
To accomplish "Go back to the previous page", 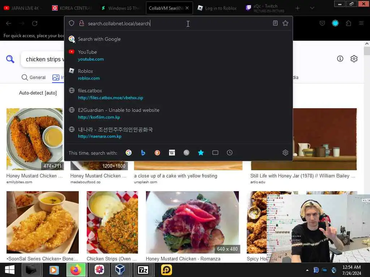I will [9, 23].
